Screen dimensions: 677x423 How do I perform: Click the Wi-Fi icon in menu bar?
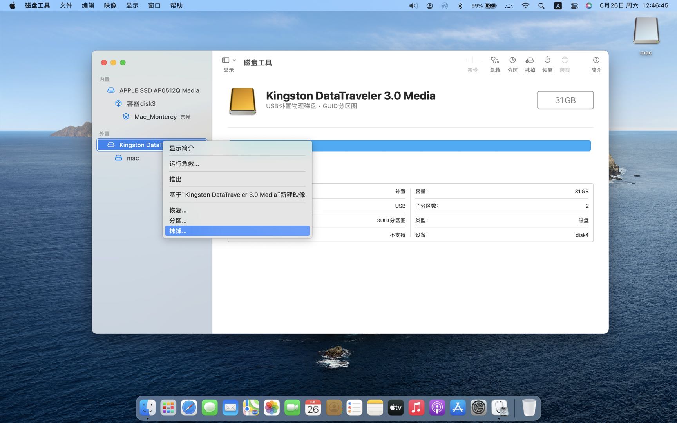525,5
